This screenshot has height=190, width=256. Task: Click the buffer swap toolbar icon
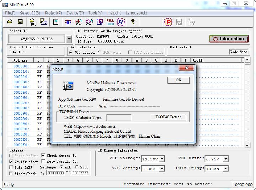coord(100,22)
